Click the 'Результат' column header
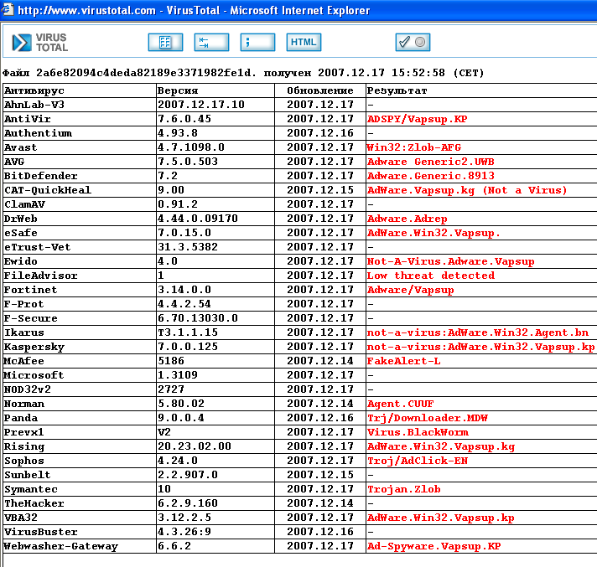 397,91
